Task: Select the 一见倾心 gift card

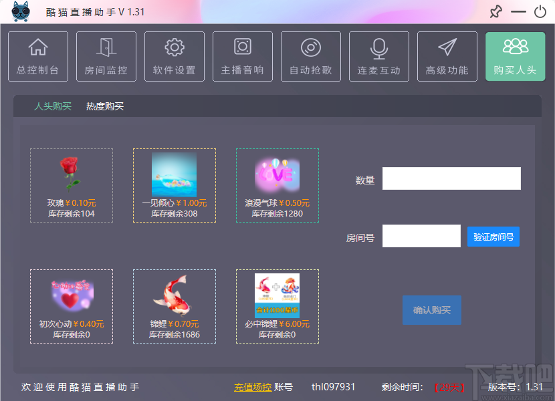Action: click(x=175, y=185)
